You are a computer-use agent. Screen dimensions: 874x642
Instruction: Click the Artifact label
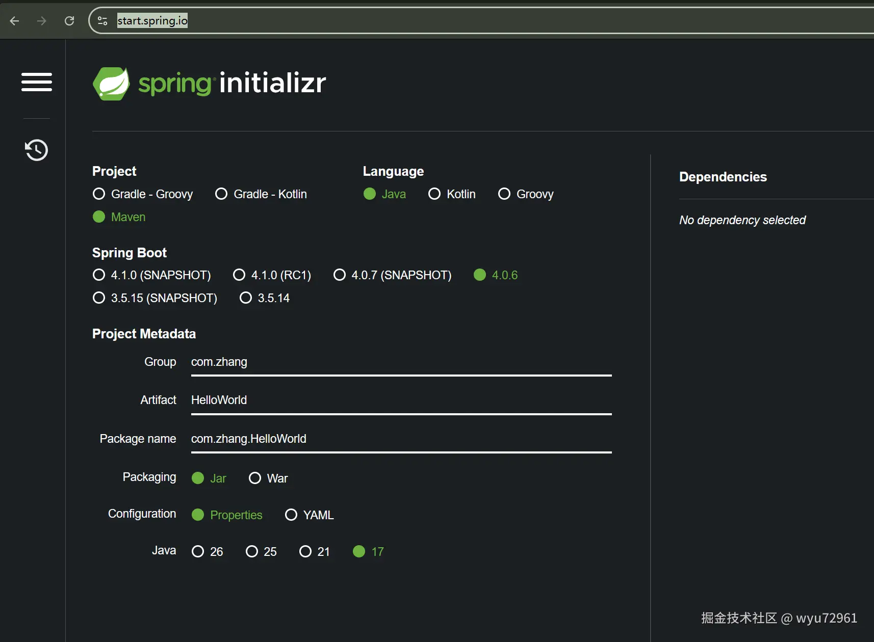[158, 400]
